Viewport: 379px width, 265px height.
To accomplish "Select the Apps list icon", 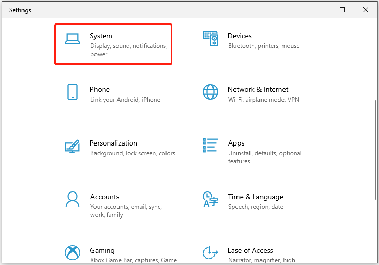I will point(210,145).
